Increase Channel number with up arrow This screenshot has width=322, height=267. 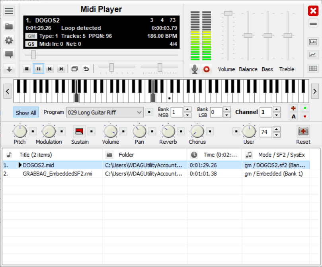point(276,109)
